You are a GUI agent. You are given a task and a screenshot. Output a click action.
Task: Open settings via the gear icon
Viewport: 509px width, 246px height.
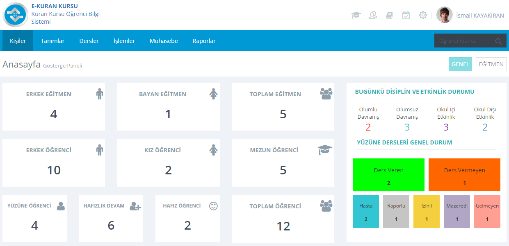(x=423, y=15)
